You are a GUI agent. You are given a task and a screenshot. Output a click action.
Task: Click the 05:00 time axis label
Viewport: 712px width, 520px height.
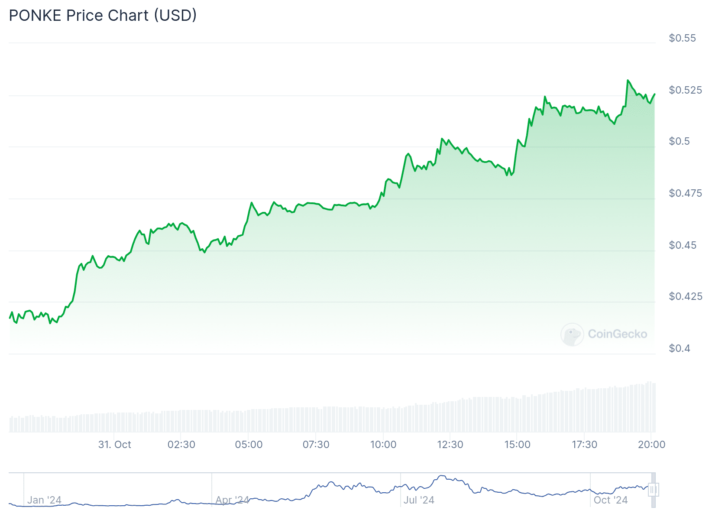point(249,445)
